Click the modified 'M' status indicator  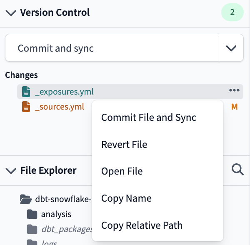pyautogui.click(x=234, y=107)
